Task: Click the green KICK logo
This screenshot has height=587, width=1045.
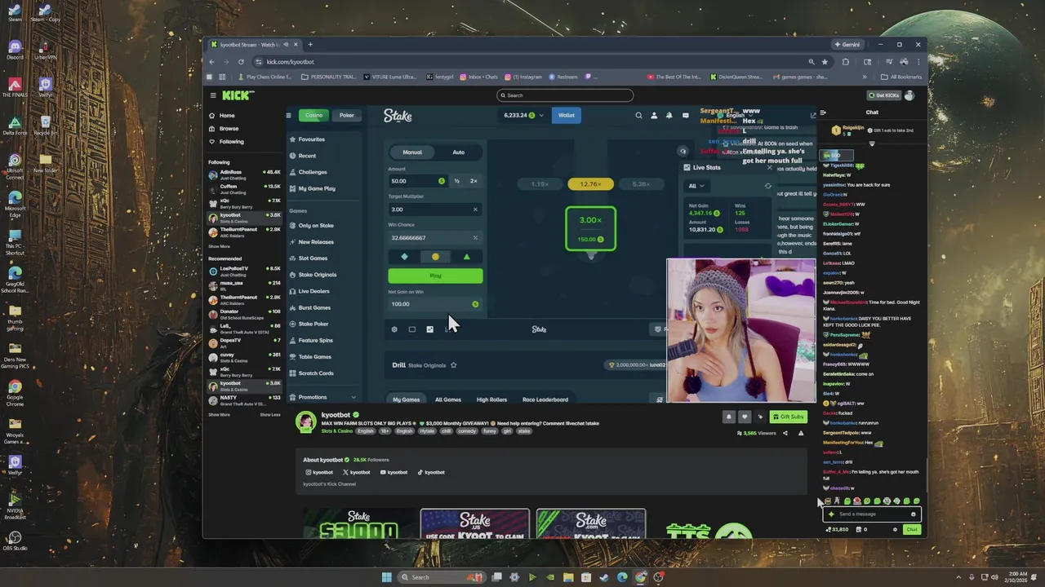Action: [238, 95]
